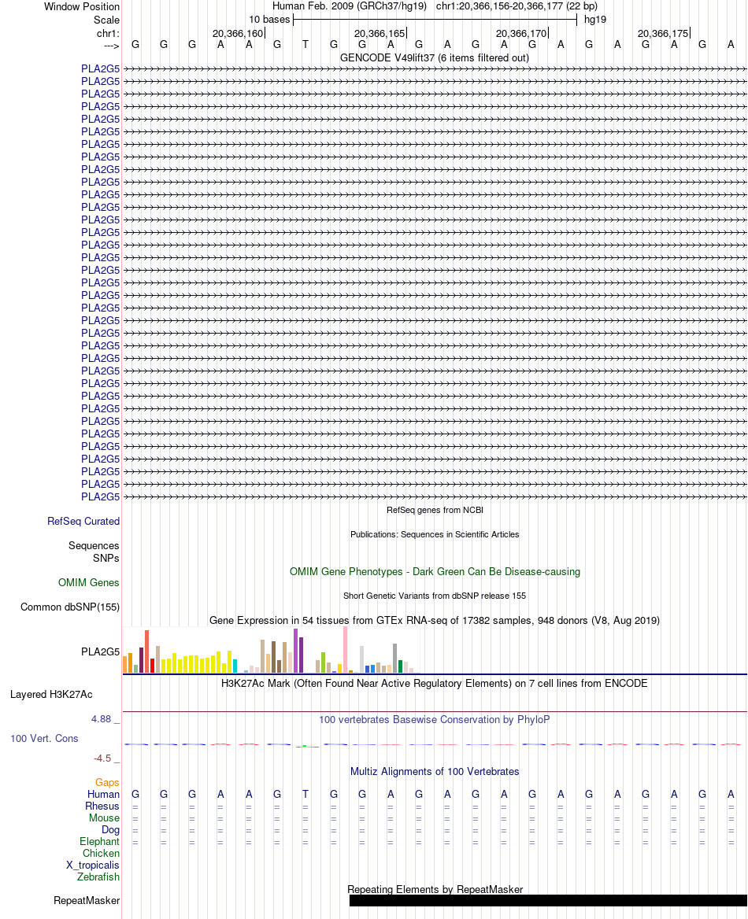Click position marker 20,366,165
Viewport: 748px width, 919px height.
[380, 33]
